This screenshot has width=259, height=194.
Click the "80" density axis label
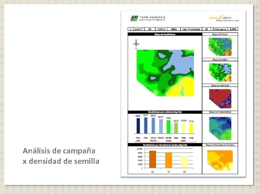tap(153, 172)
